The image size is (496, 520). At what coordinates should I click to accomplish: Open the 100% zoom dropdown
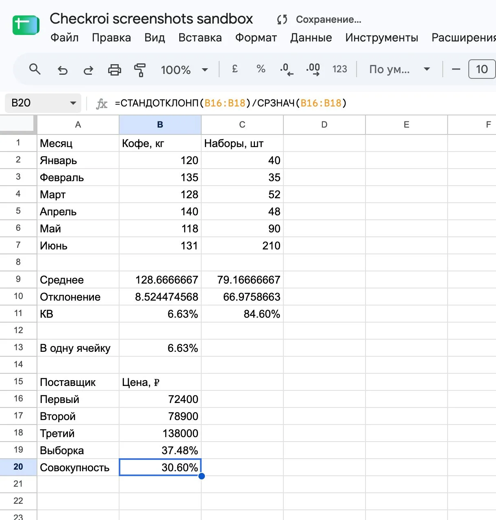(184, 70)
